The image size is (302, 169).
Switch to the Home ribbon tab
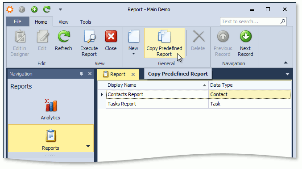pyautogui.click(x=41, y=22)
